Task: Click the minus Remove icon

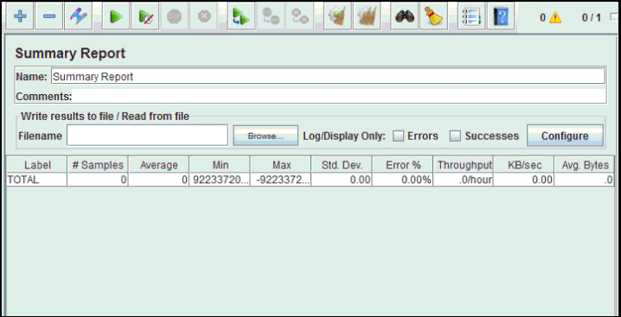Action: point(48,16)
